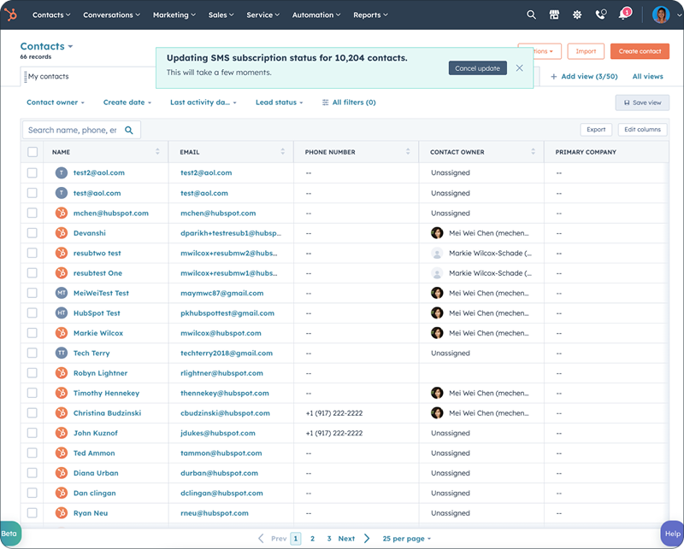Screen dimensions: 684x549
Task: Check the checkbox next to Devanshi
Action: (x=32, y=232)
